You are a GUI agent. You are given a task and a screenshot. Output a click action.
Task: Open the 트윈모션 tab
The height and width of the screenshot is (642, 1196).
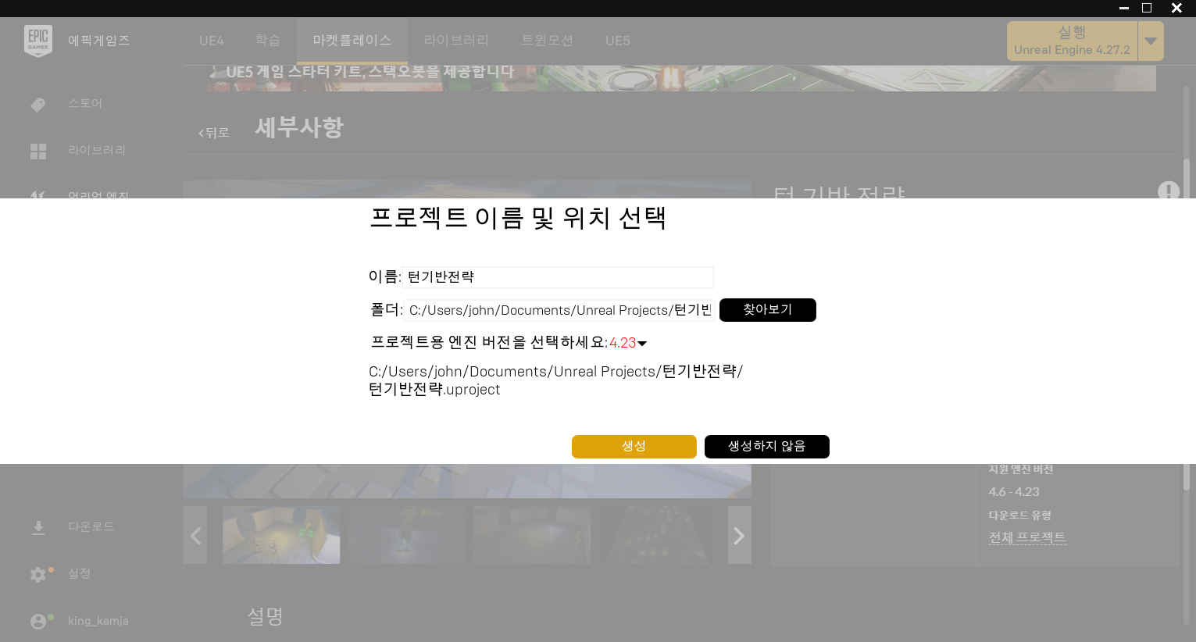(548, 41)
